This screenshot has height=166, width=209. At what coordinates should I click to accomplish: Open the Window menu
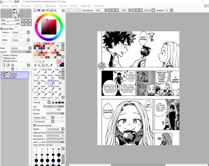point(86,6)
